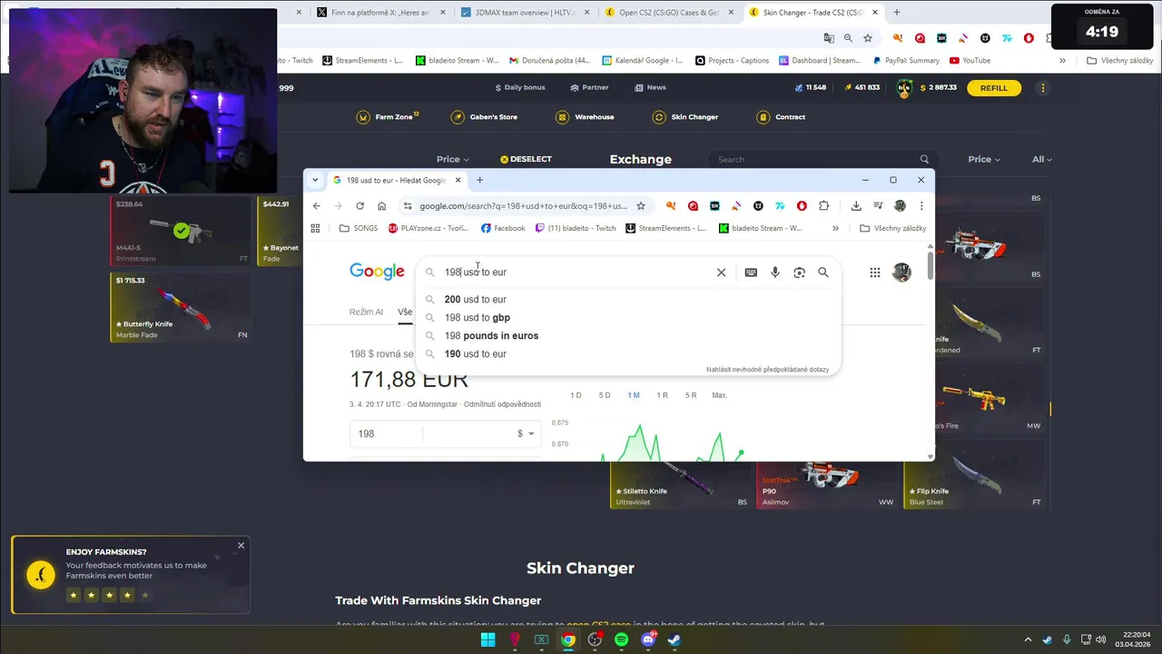The width and height of the screenshot is (1162, 654).
Task: Select the Vše results tab
Action: 405,312
